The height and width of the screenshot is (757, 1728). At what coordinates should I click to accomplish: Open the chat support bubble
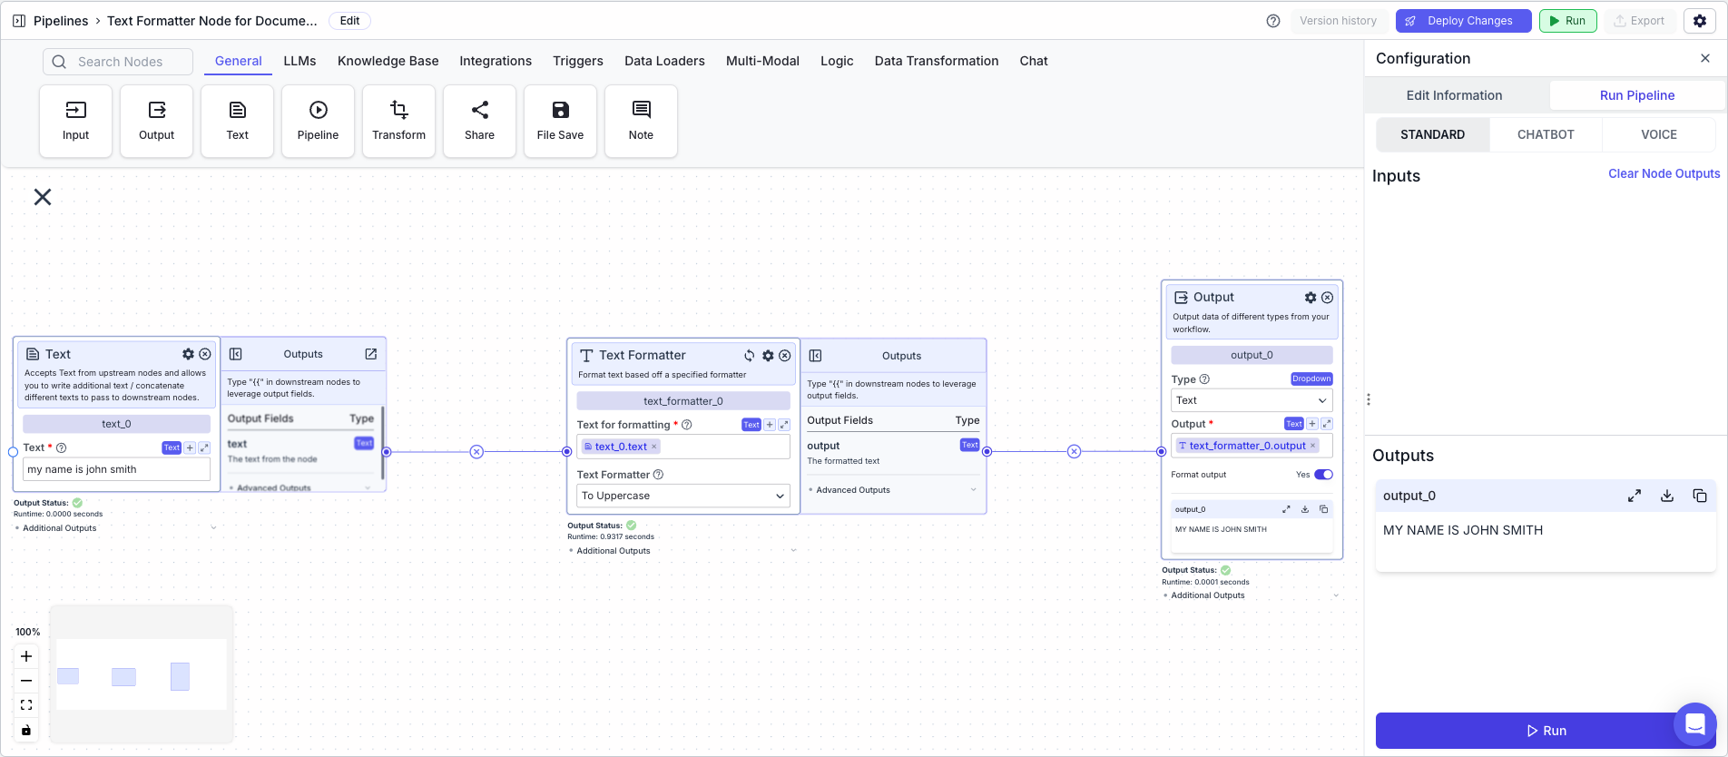(1695, 724)
